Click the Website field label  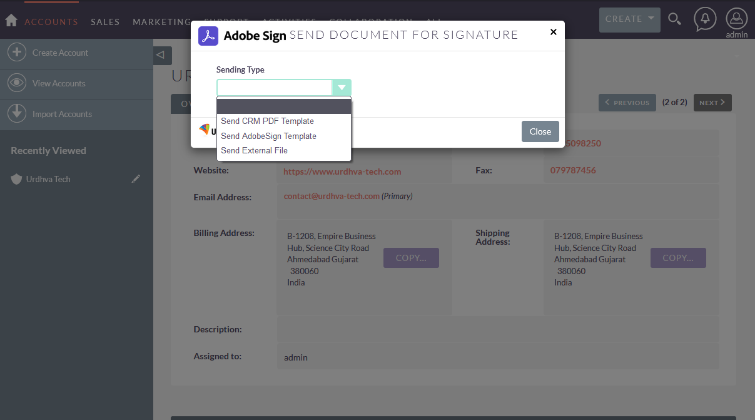(211, 170)
